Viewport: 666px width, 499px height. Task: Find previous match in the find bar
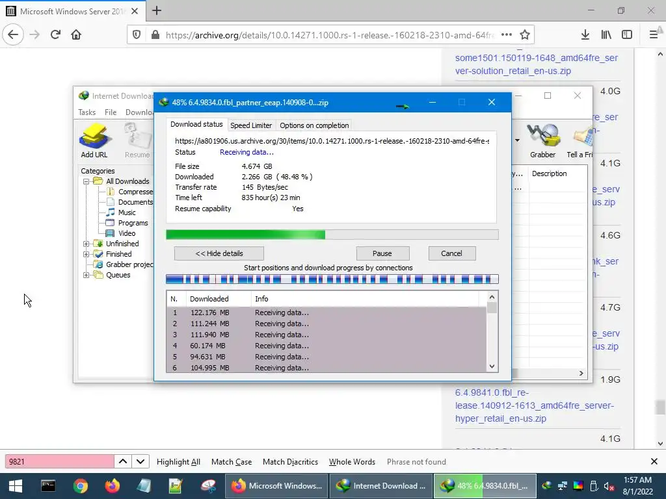point(123,462)
